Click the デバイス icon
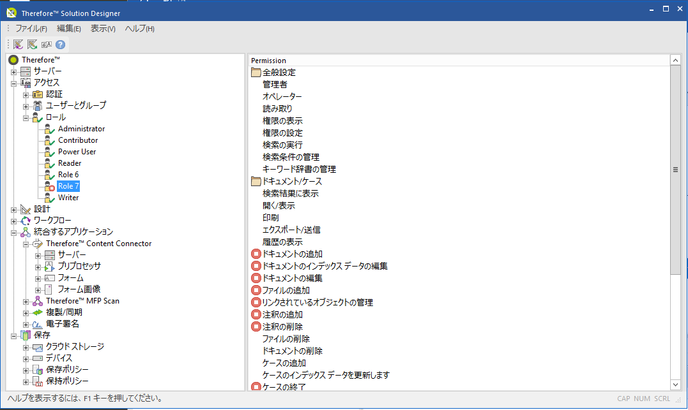This screenshot has width=688, height=410. coord(38,358)
